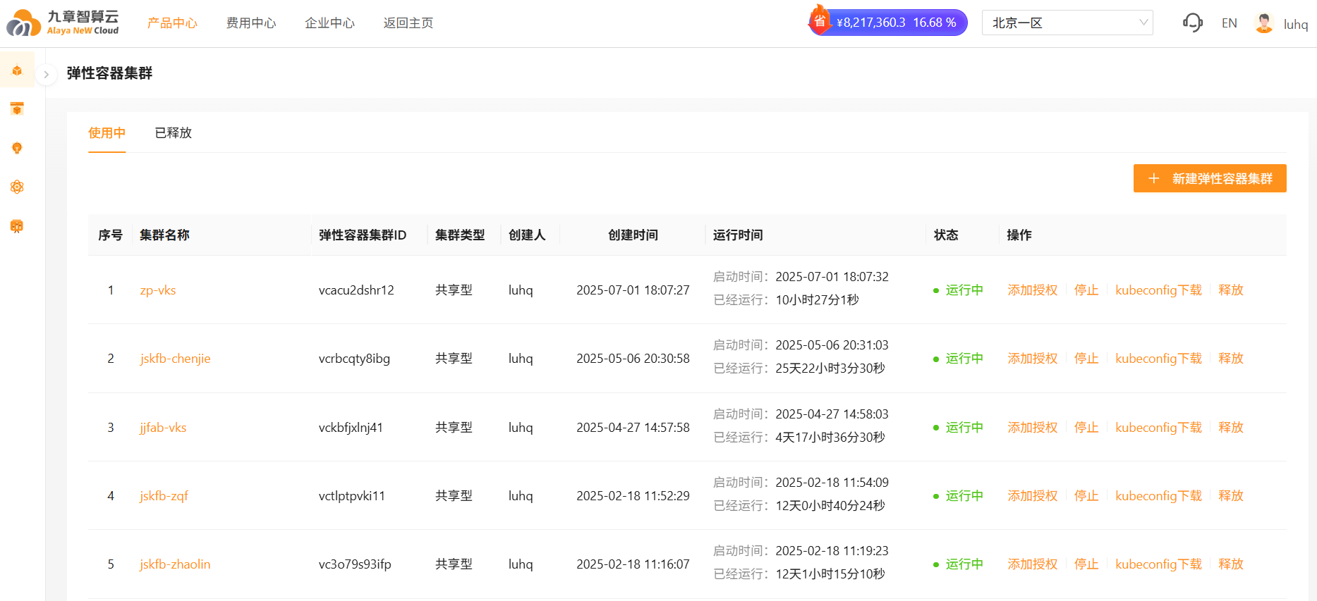This screenshot has height=601, width=1317.
Task: Click 释放 for jskfb-zhaolin
Action: [1231, 564]
